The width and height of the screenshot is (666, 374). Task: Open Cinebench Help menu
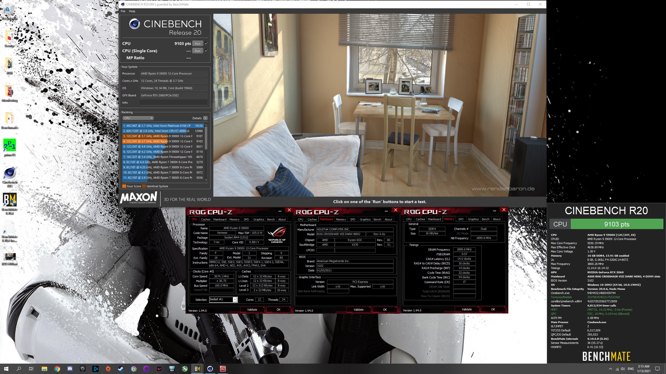click(132, 11)
